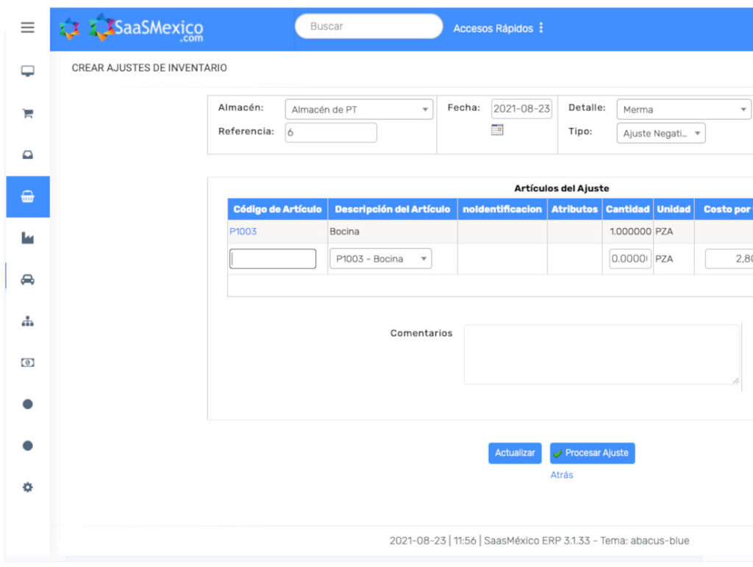The image size is (753, 567).
Task: Open the factory module icon
Action: click(27, 238)
